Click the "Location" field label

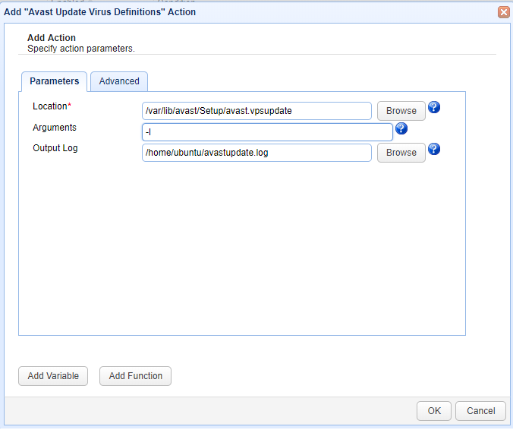pos(50,106)
